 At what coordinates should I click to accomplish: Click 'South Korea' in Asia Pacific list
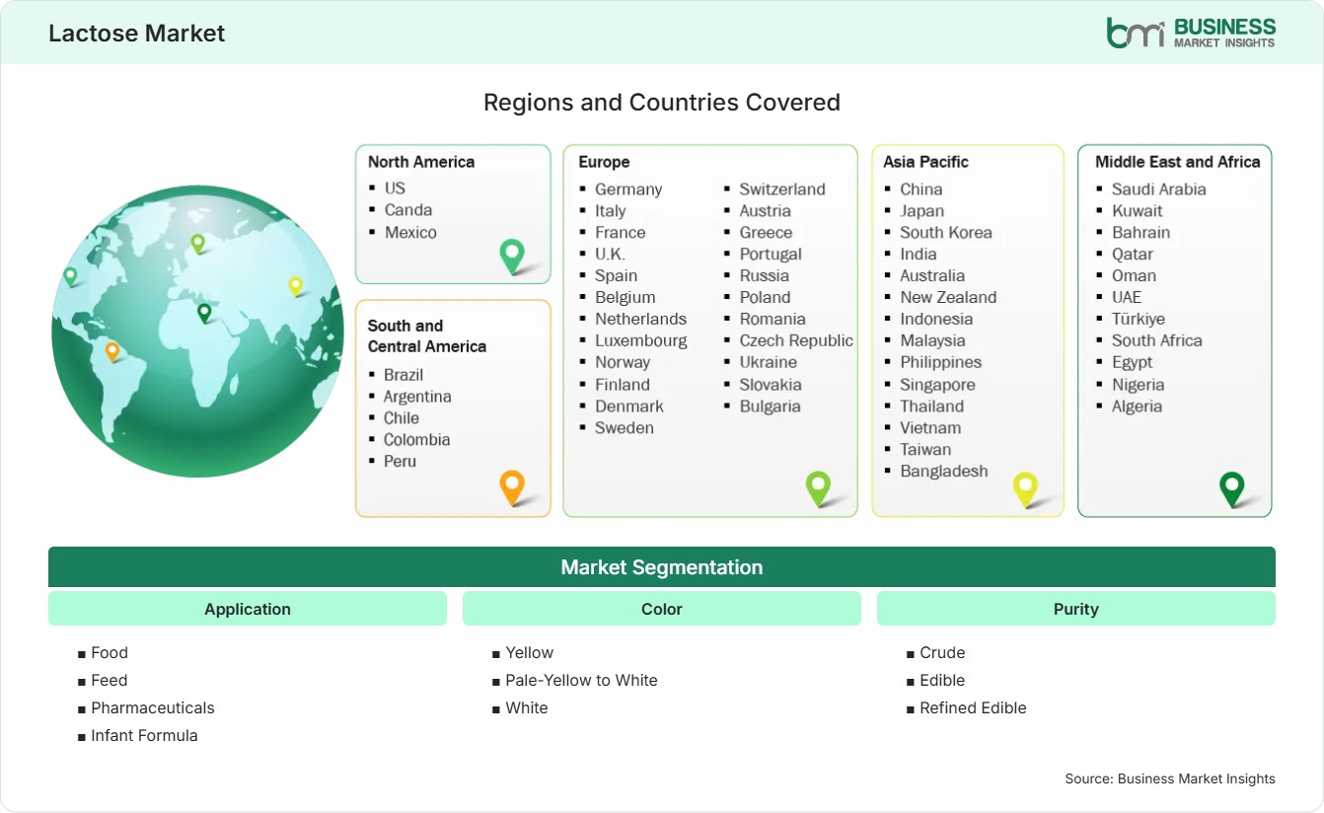[x=946, y=232]
